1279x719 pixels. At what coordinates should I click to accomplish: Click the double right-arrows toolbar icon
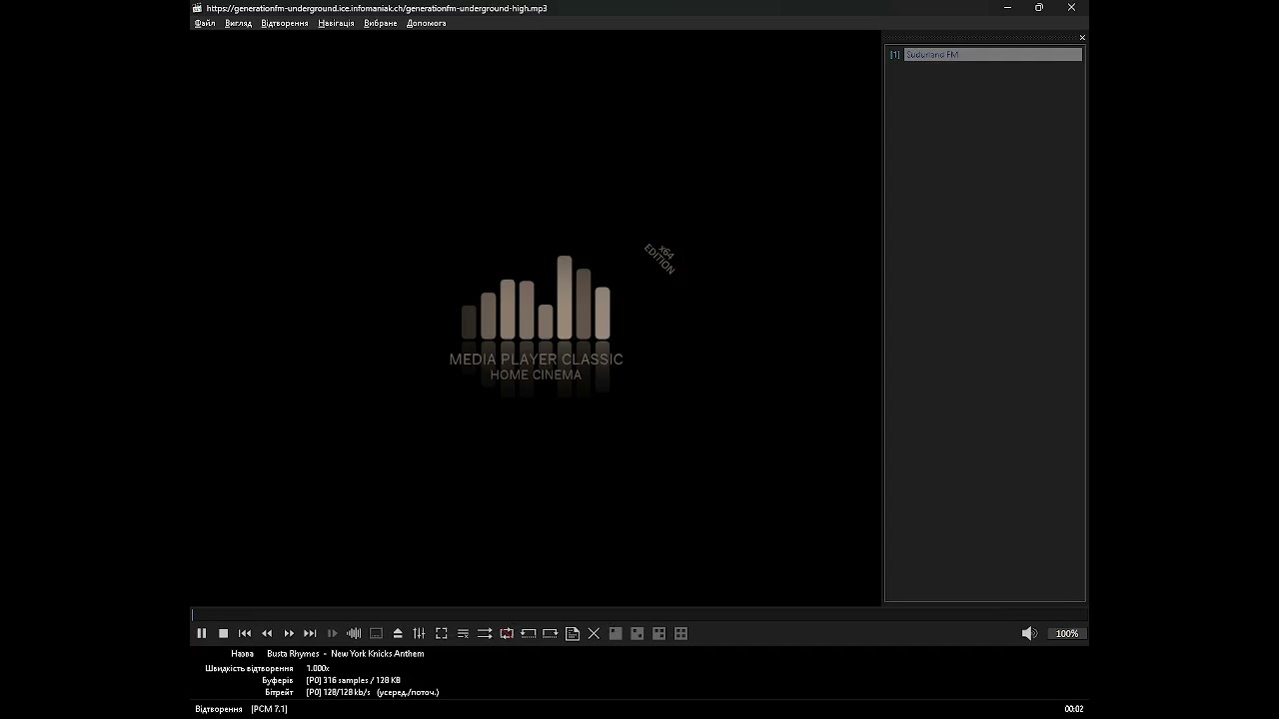pyautogui.click(x=485, y=633)
